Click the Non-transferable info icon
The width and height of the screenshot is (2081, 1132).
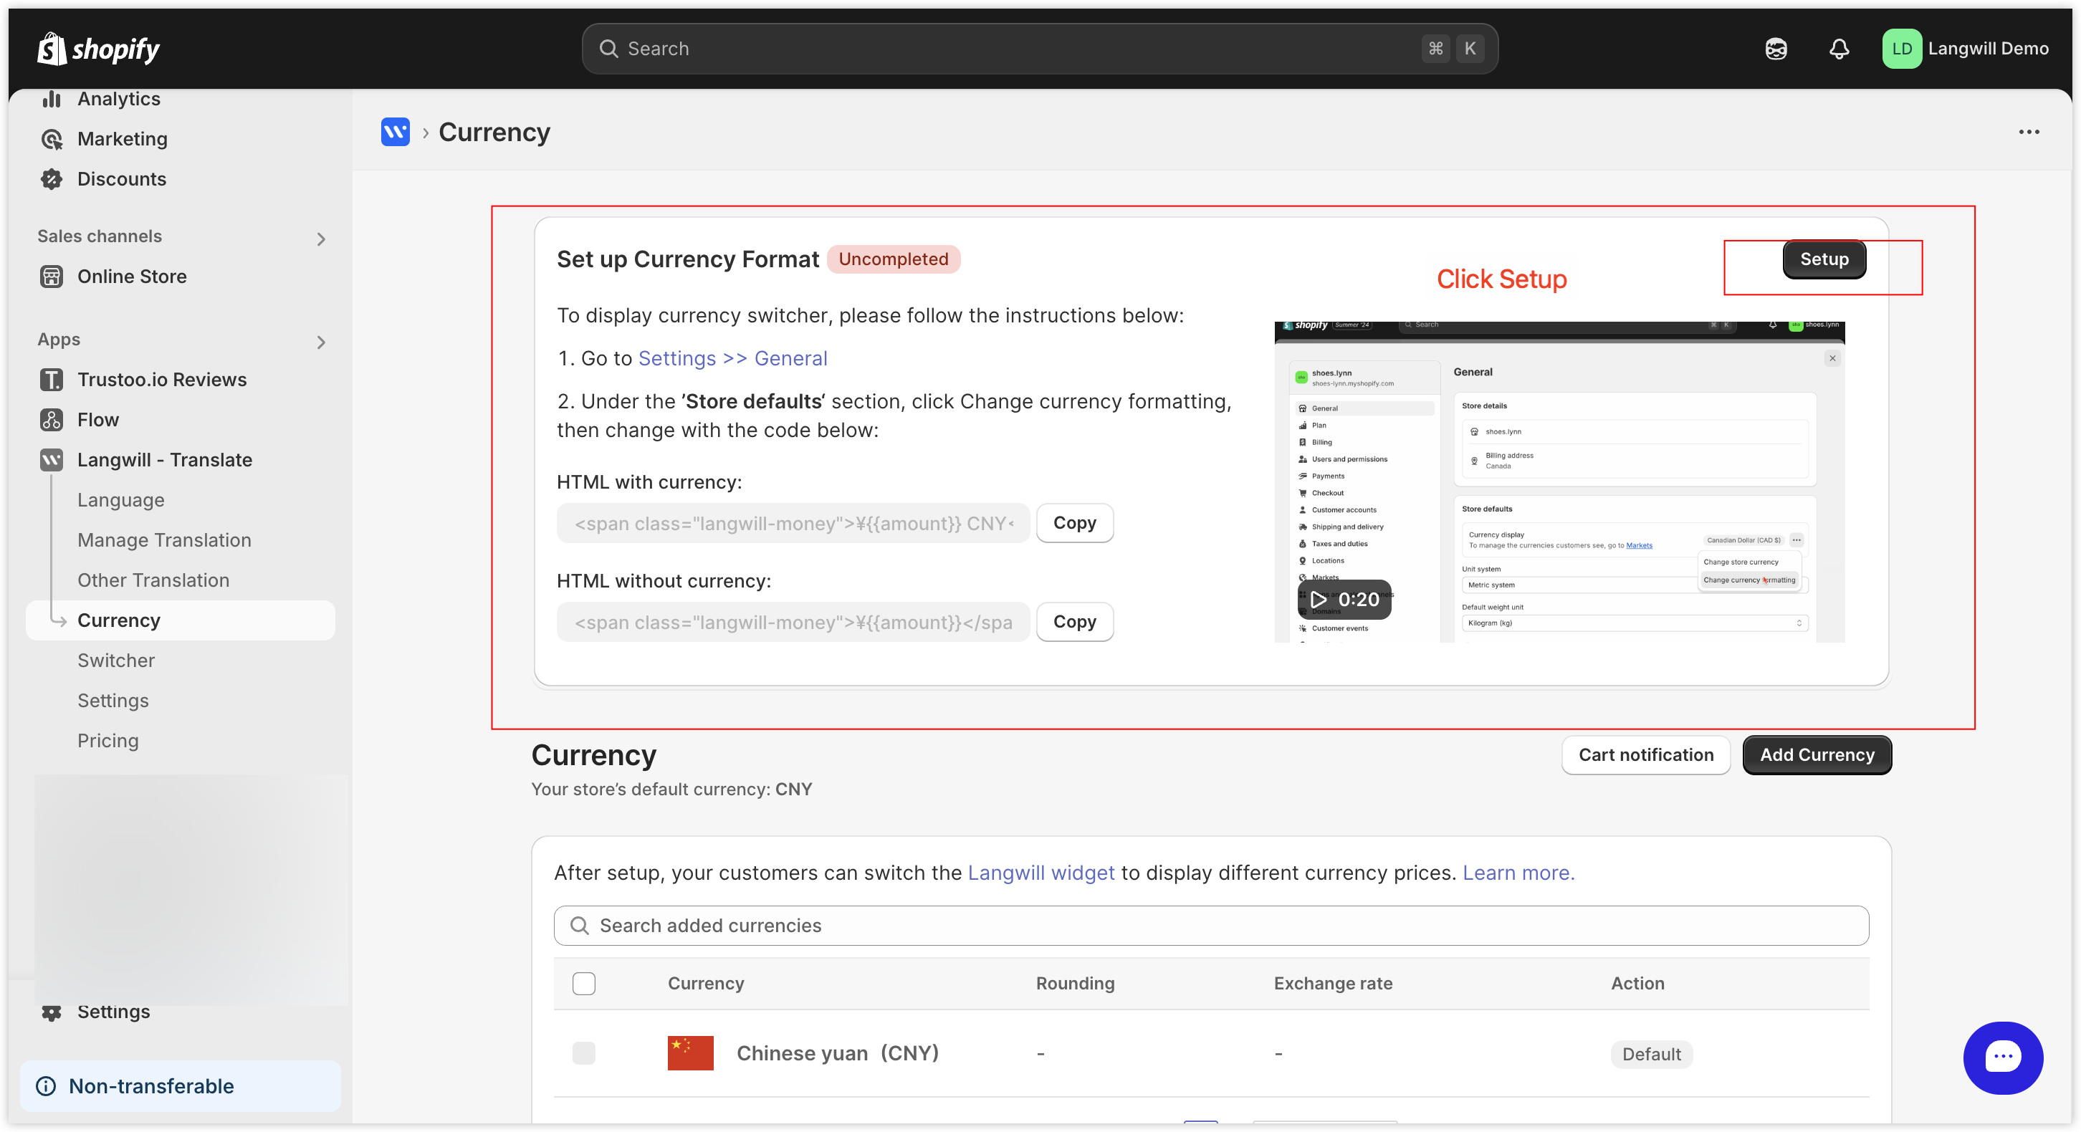(46, 1086)
